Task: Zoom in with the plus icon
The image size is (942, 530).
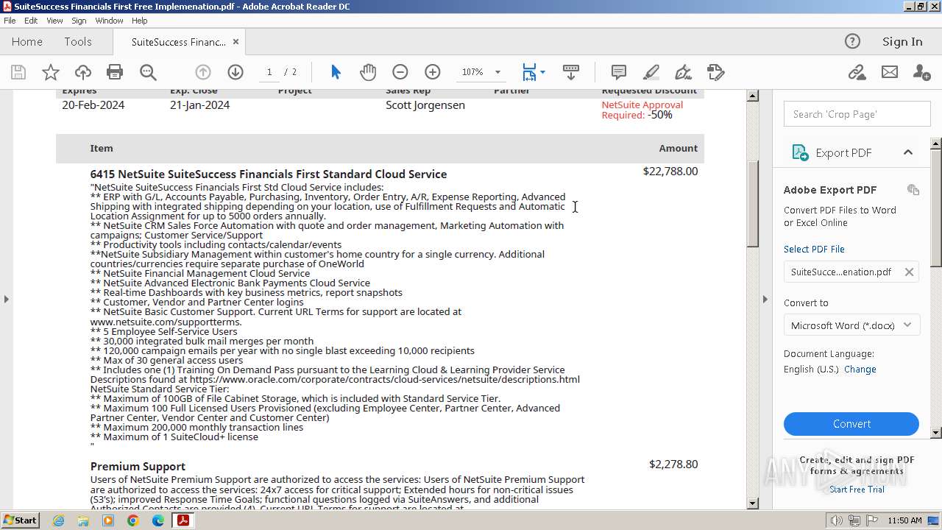Action: [433, 72]
